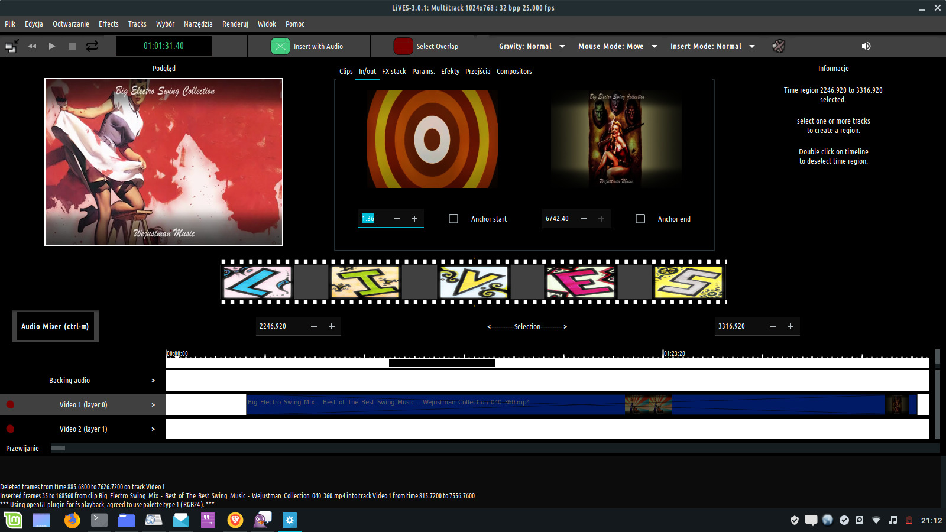Image resolution: width=946 pixels, height=532 pixels.
Task: Switch to the Clips tab
Action: tap(346, 72)
